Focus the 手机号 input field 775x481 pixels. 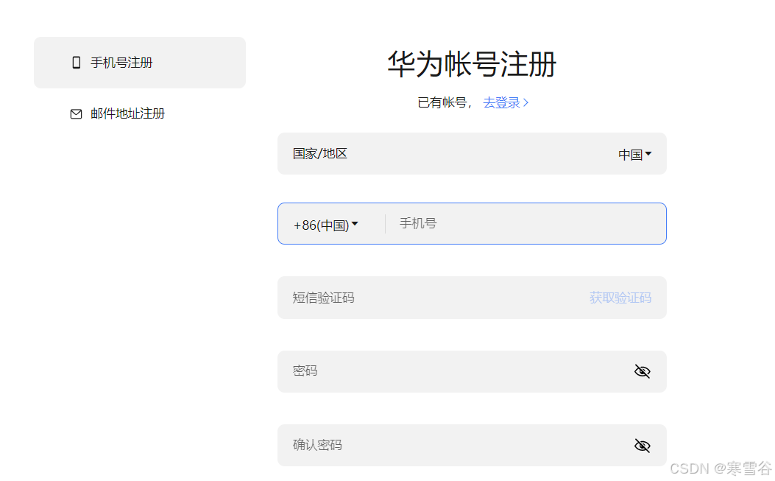[525, 224]
